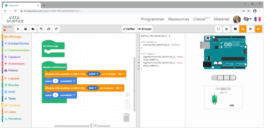Toggle the code-only view
Viewport: 265px width, 130px height.
[250, 29]
